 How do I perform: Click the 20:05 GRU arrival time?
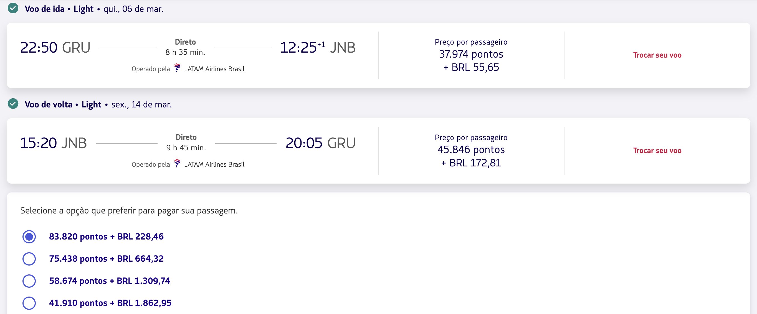point(321,143)
